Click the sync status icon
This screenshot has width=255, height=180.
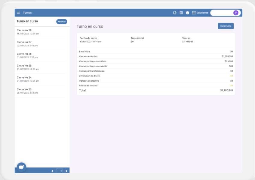(x=175, y=13)
